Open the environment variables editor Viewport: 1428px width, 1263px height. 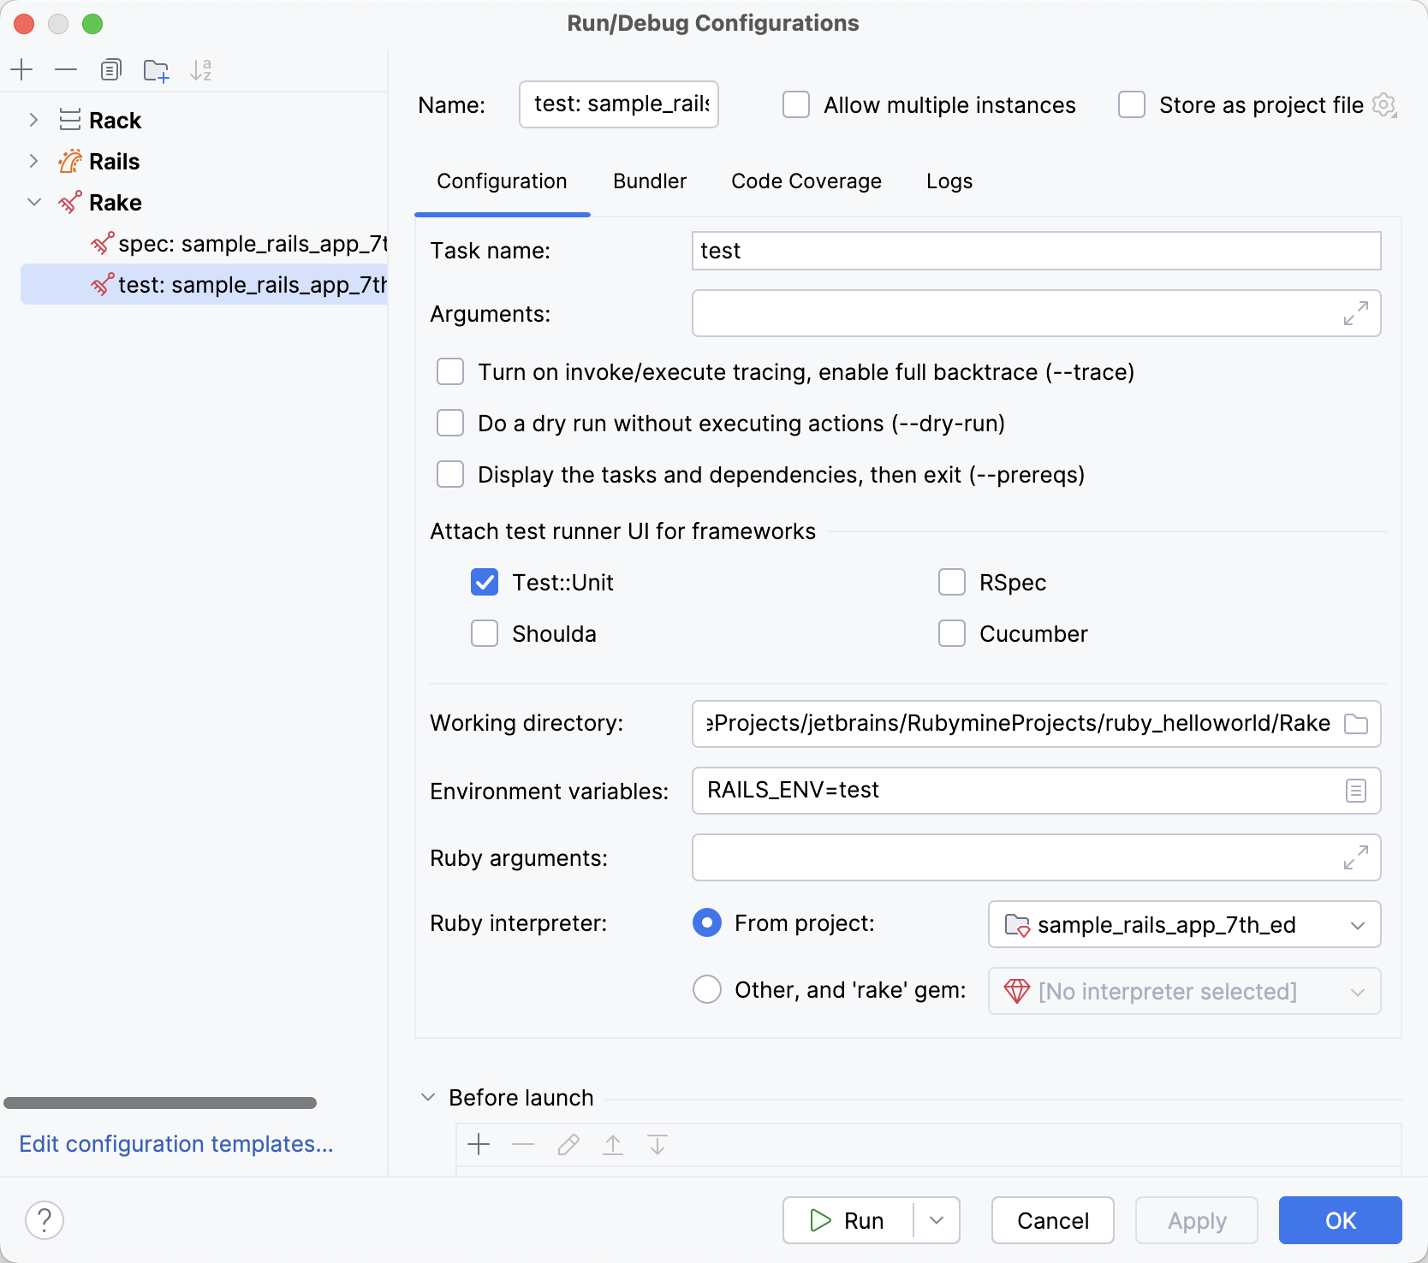tap(1355, 791)
